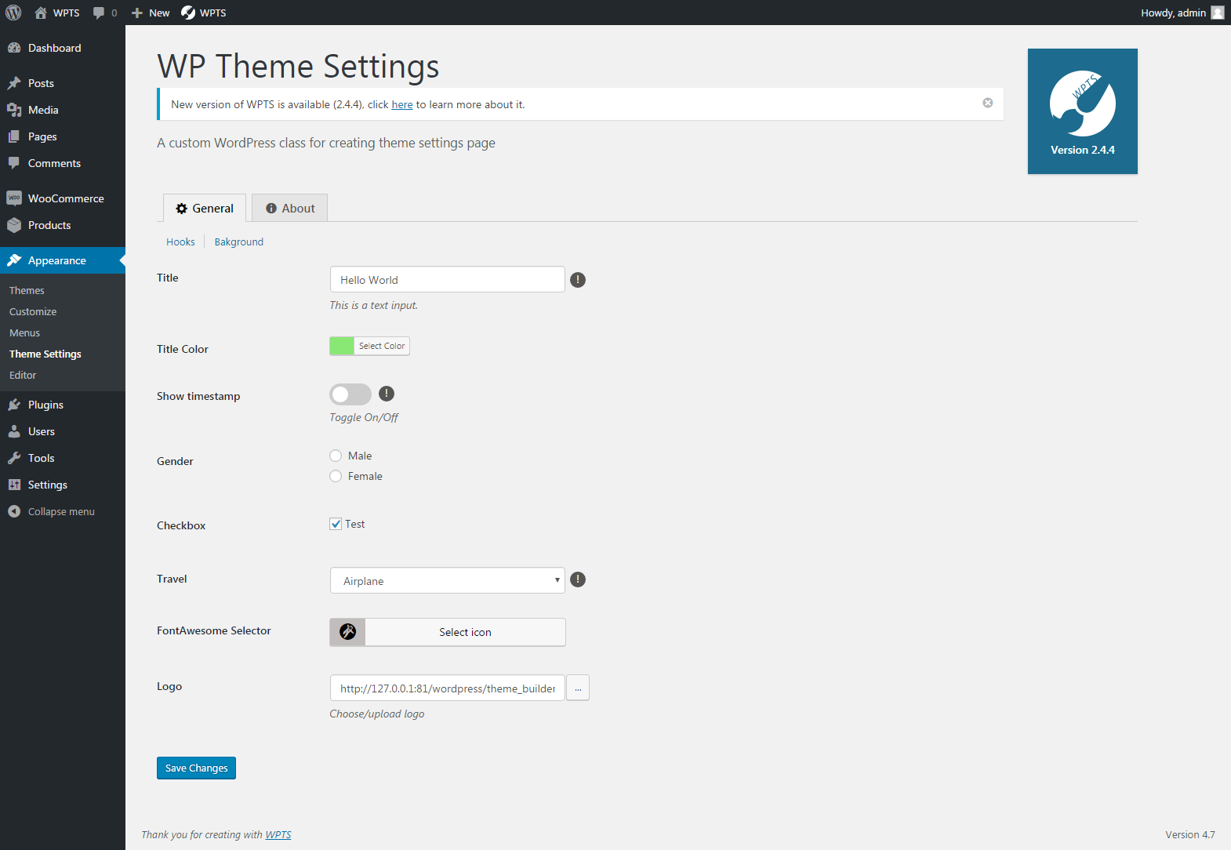1231x850 pixels.
Task: Switch to the General tab
Action: click(x=205, y=208)
